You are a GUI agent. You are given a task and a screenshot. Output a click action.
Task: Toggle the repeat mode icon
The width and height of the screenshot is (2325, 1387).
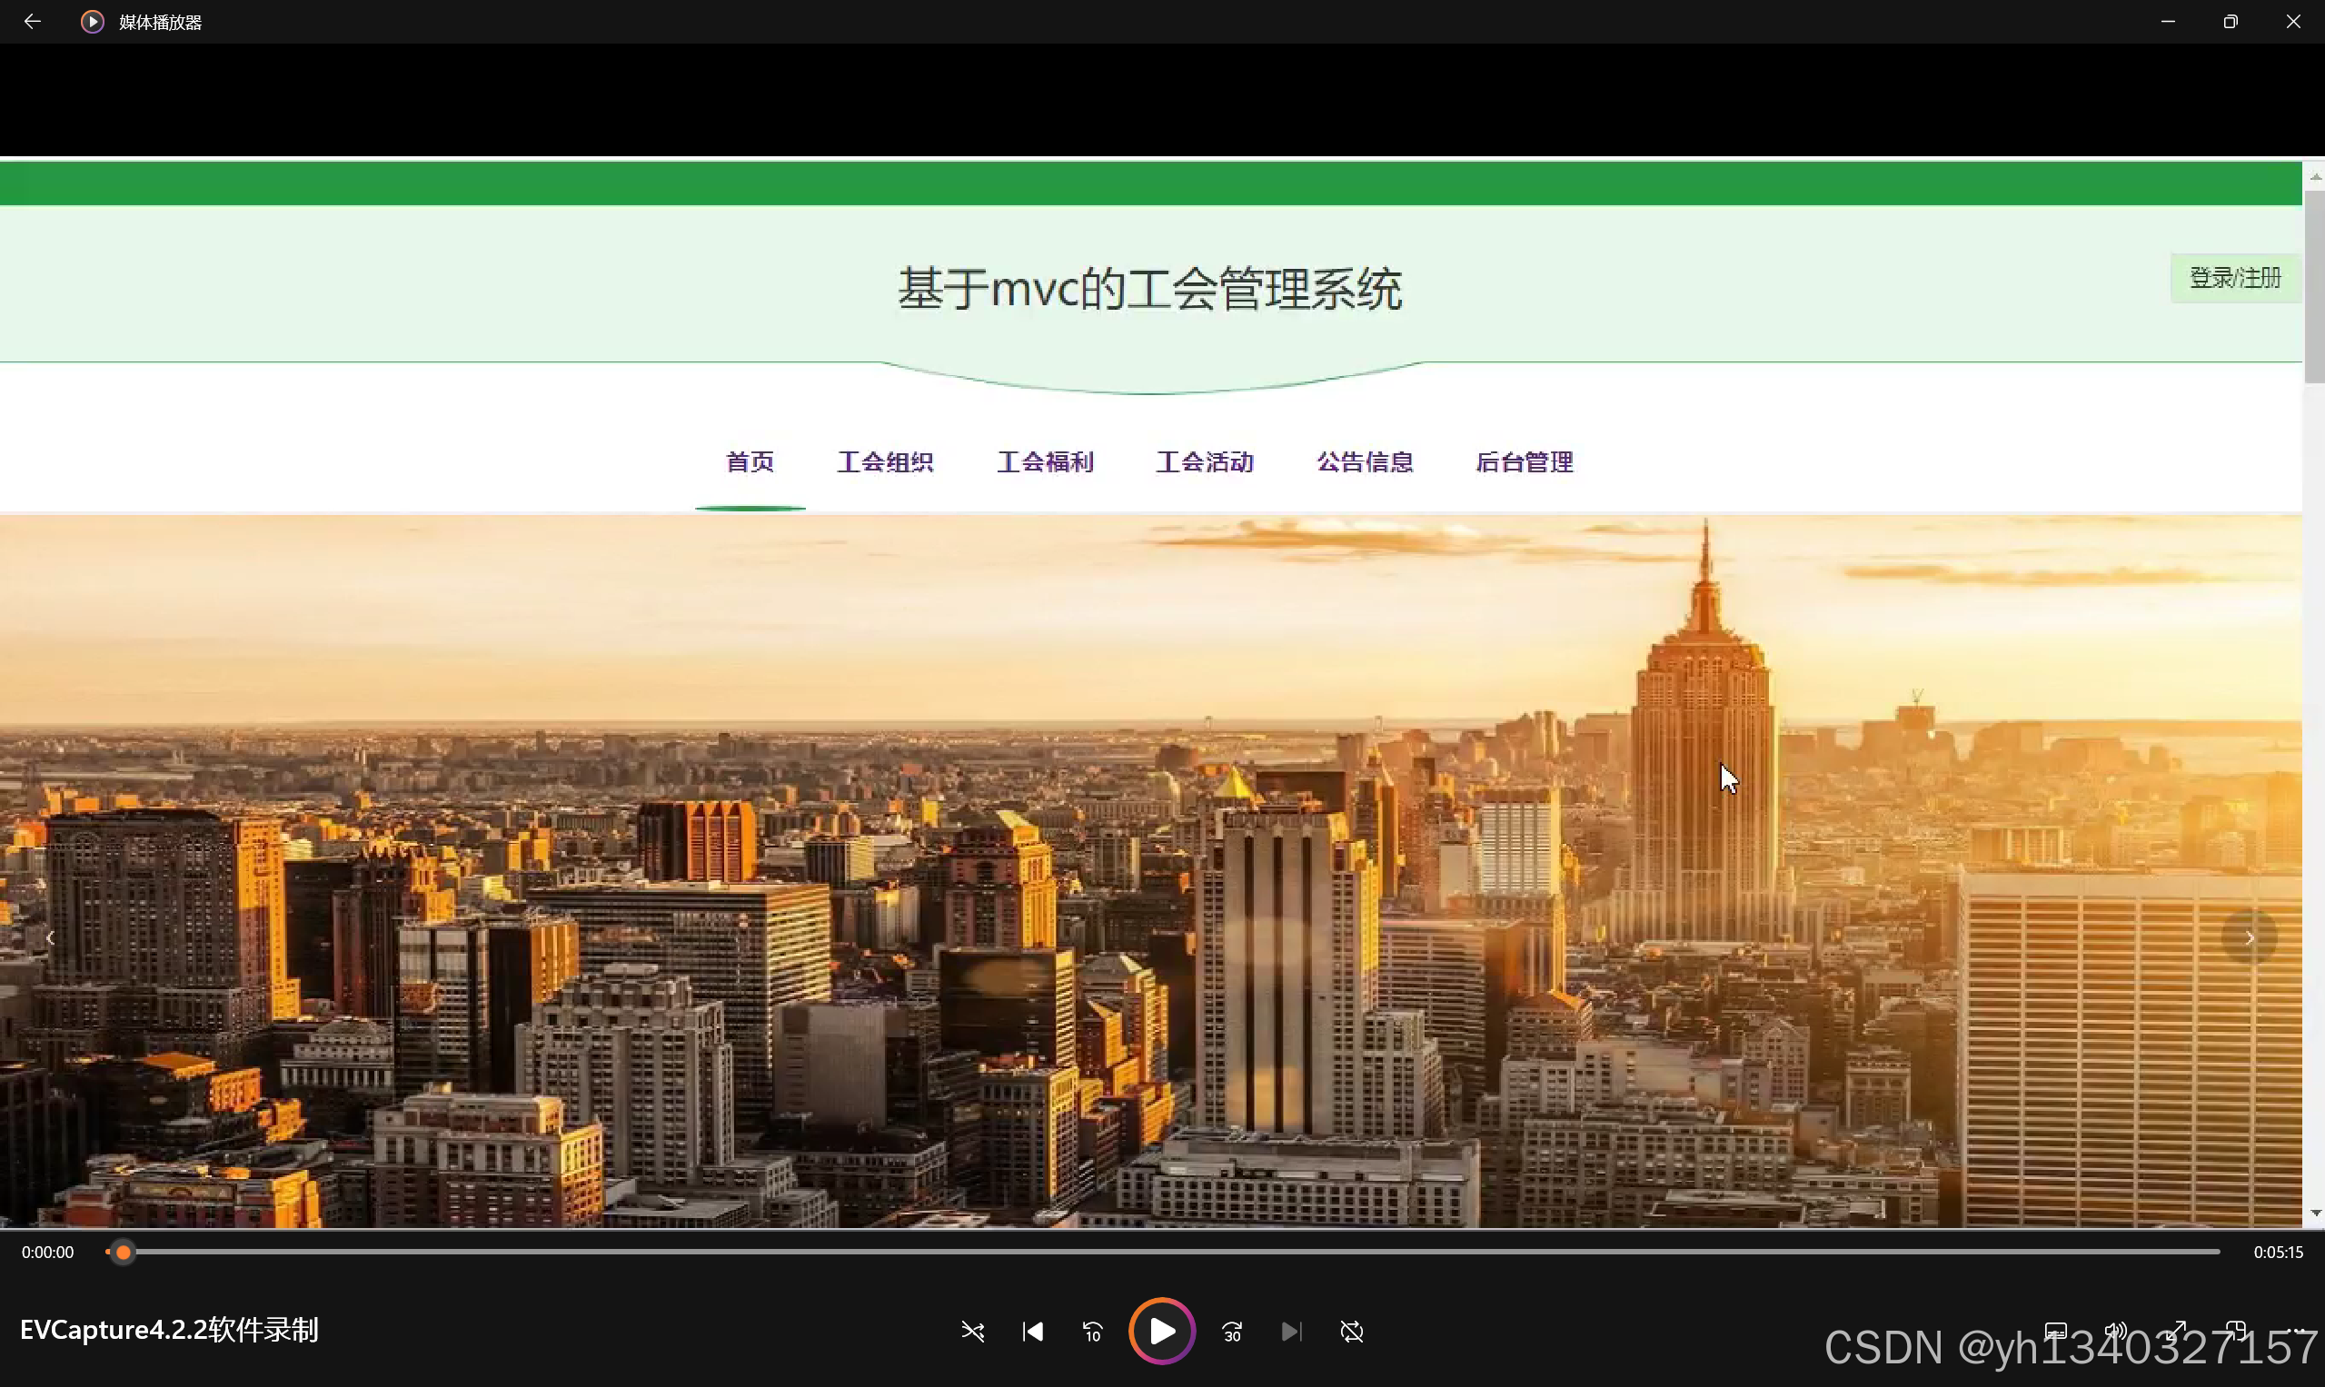click(1351, 1331)
